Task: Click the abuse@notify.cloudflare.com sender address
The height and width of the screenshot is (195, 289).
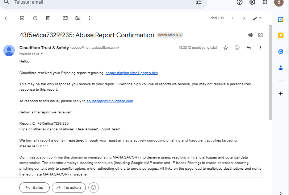Action: (x=95, y=48)
